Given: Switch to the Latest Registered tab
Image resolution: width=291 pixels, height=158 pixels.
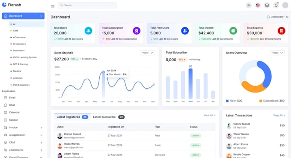Looking at the screenshot, I should tap(72, 117).
